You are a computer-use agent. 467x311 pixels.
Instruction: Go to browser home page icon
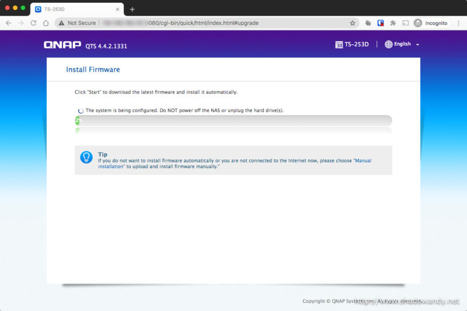[46, 23]
